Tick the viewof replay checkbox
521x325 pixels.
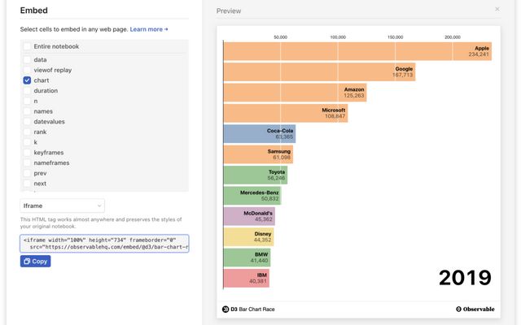(27, 70)
